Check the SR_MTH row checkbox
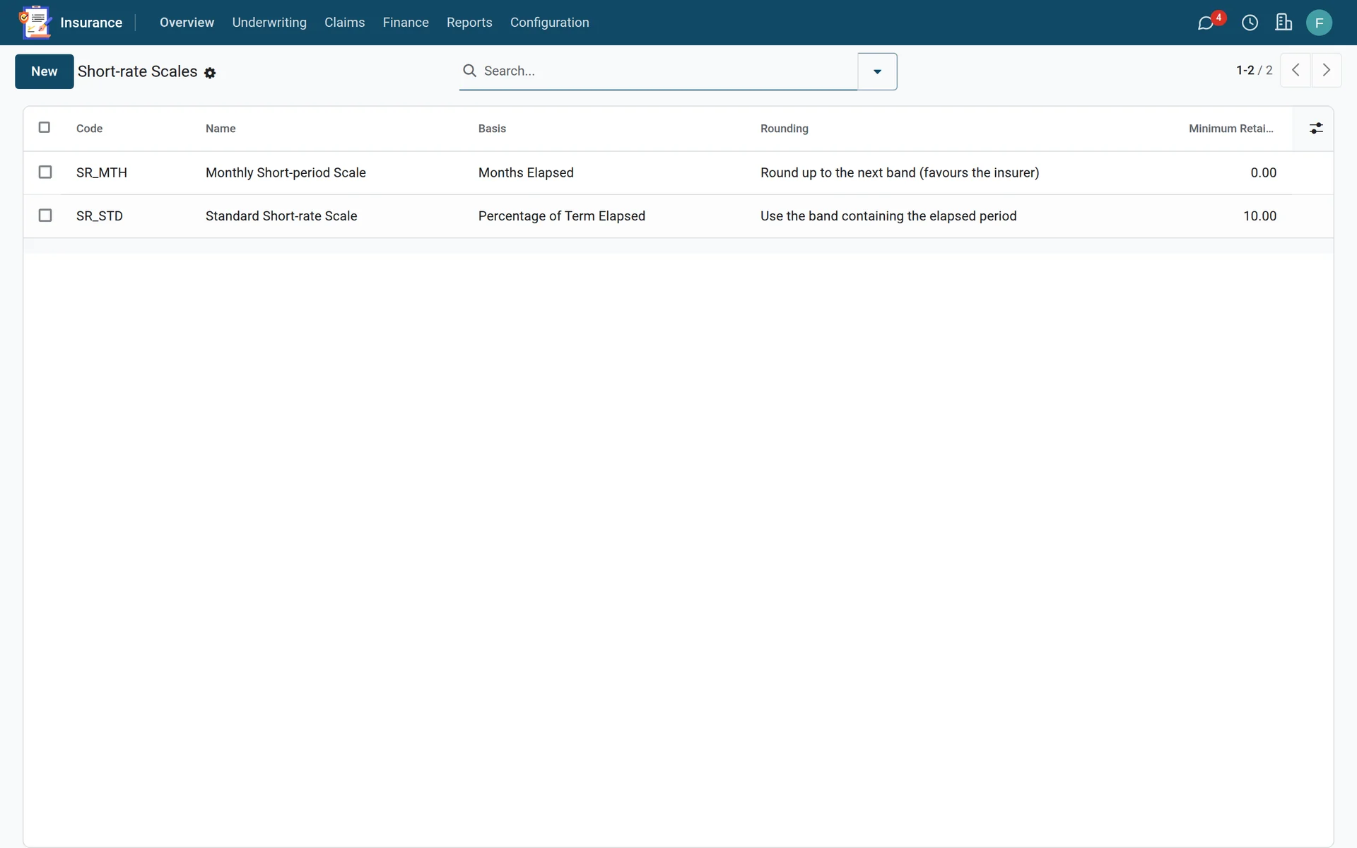 coord(45,172)
